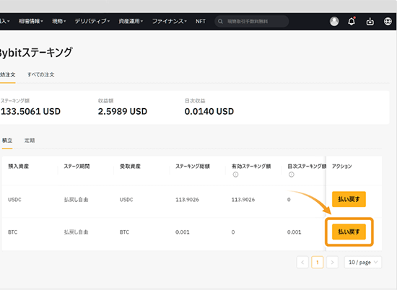Select the 定期 tab
The height and width of the screenshot is (290, 397).
[30, 141]
